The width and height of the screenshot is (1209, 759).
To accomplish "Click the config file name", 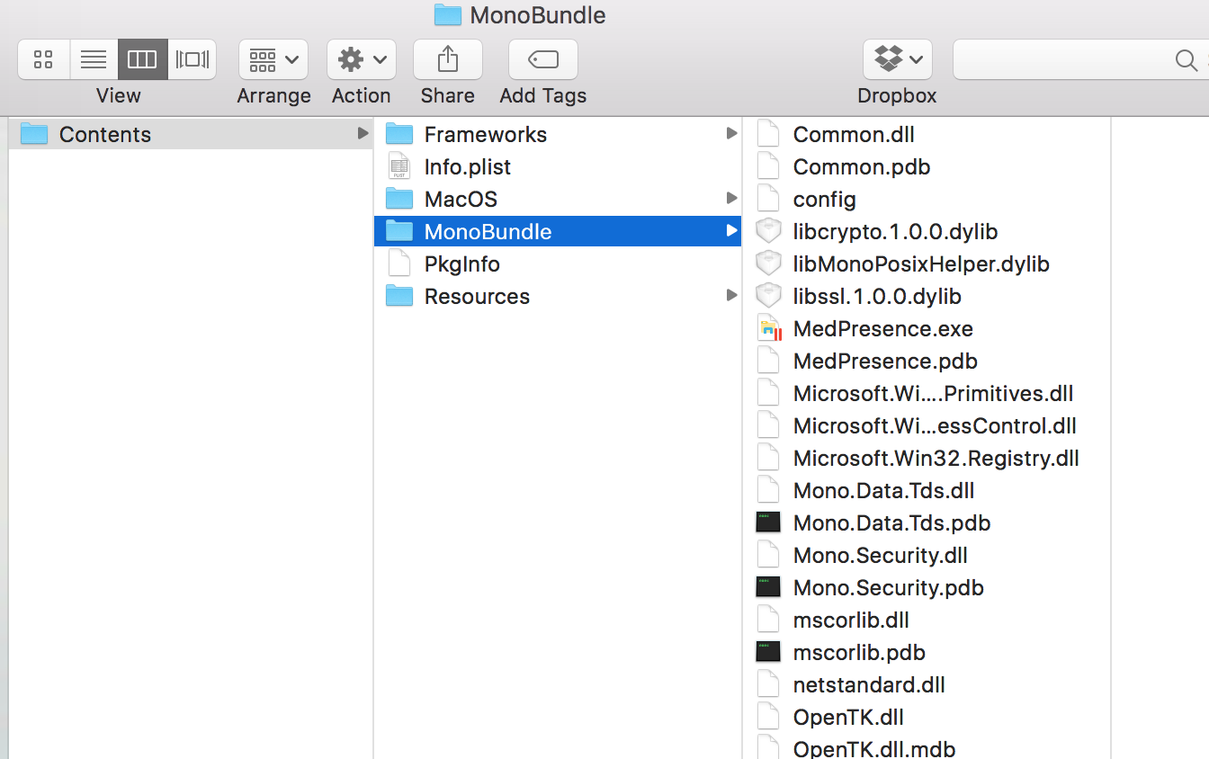I will pyautogui.click(x=824, y=199).
